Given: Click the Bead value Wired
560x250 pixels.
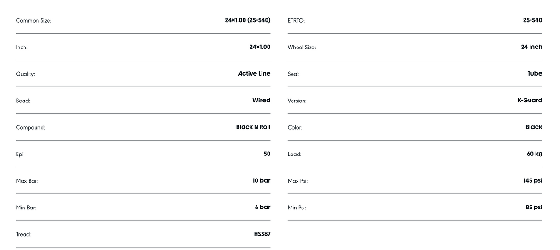Looking at the screenshot, I should coord(261,101).
